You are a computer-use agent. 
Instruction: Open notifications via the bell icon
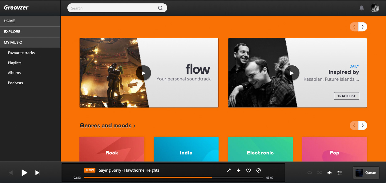click(x=362, y=8)
